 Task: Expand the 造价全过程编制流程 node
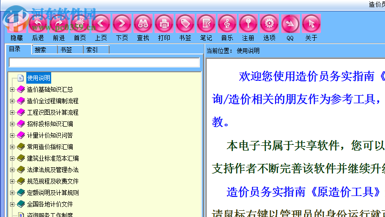pyautogui.click(x=12, y=101)
